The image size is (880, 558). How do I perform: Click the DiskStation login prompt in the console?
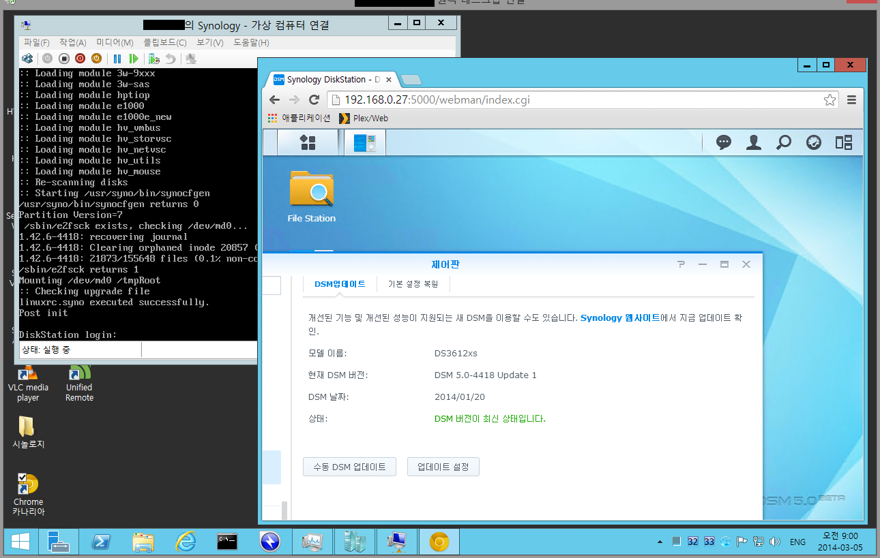point(68,335)
